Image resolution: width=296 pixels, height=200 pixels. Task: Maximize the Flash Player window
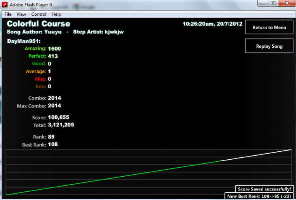coord(273,4)
